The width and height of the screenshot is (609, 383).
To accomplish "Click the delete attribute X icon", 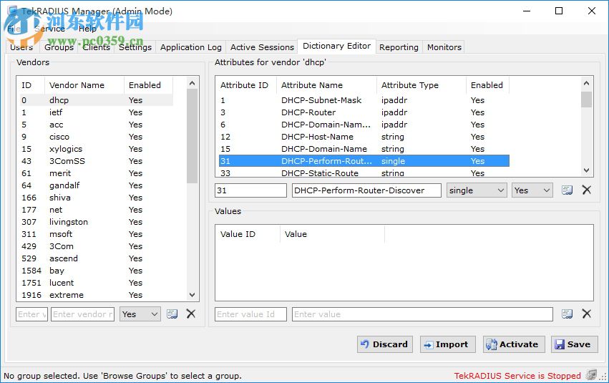I will tap(587, 190).
